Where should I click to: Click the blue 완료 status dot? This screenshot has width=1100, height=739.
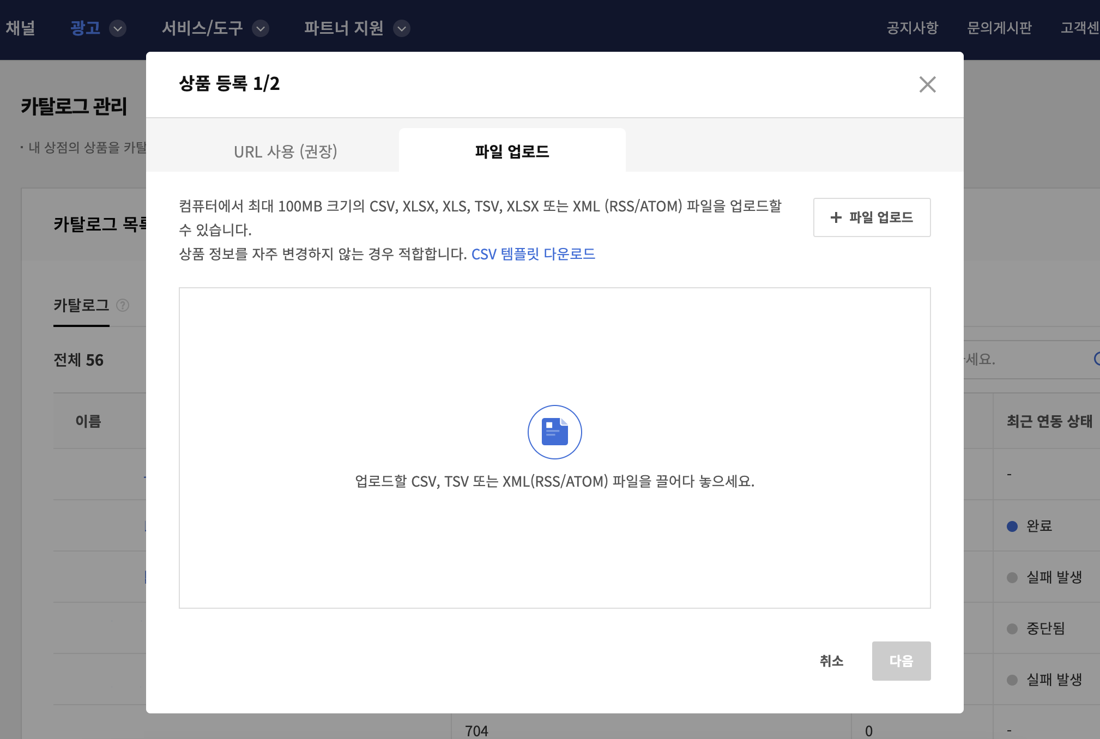1012,526
